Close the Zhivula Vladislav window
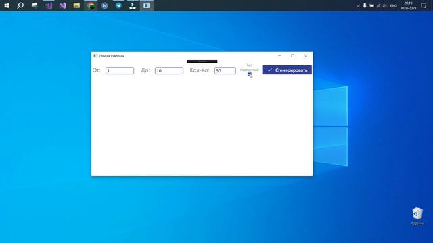The image size is (433, 243). tap(306, 55)
